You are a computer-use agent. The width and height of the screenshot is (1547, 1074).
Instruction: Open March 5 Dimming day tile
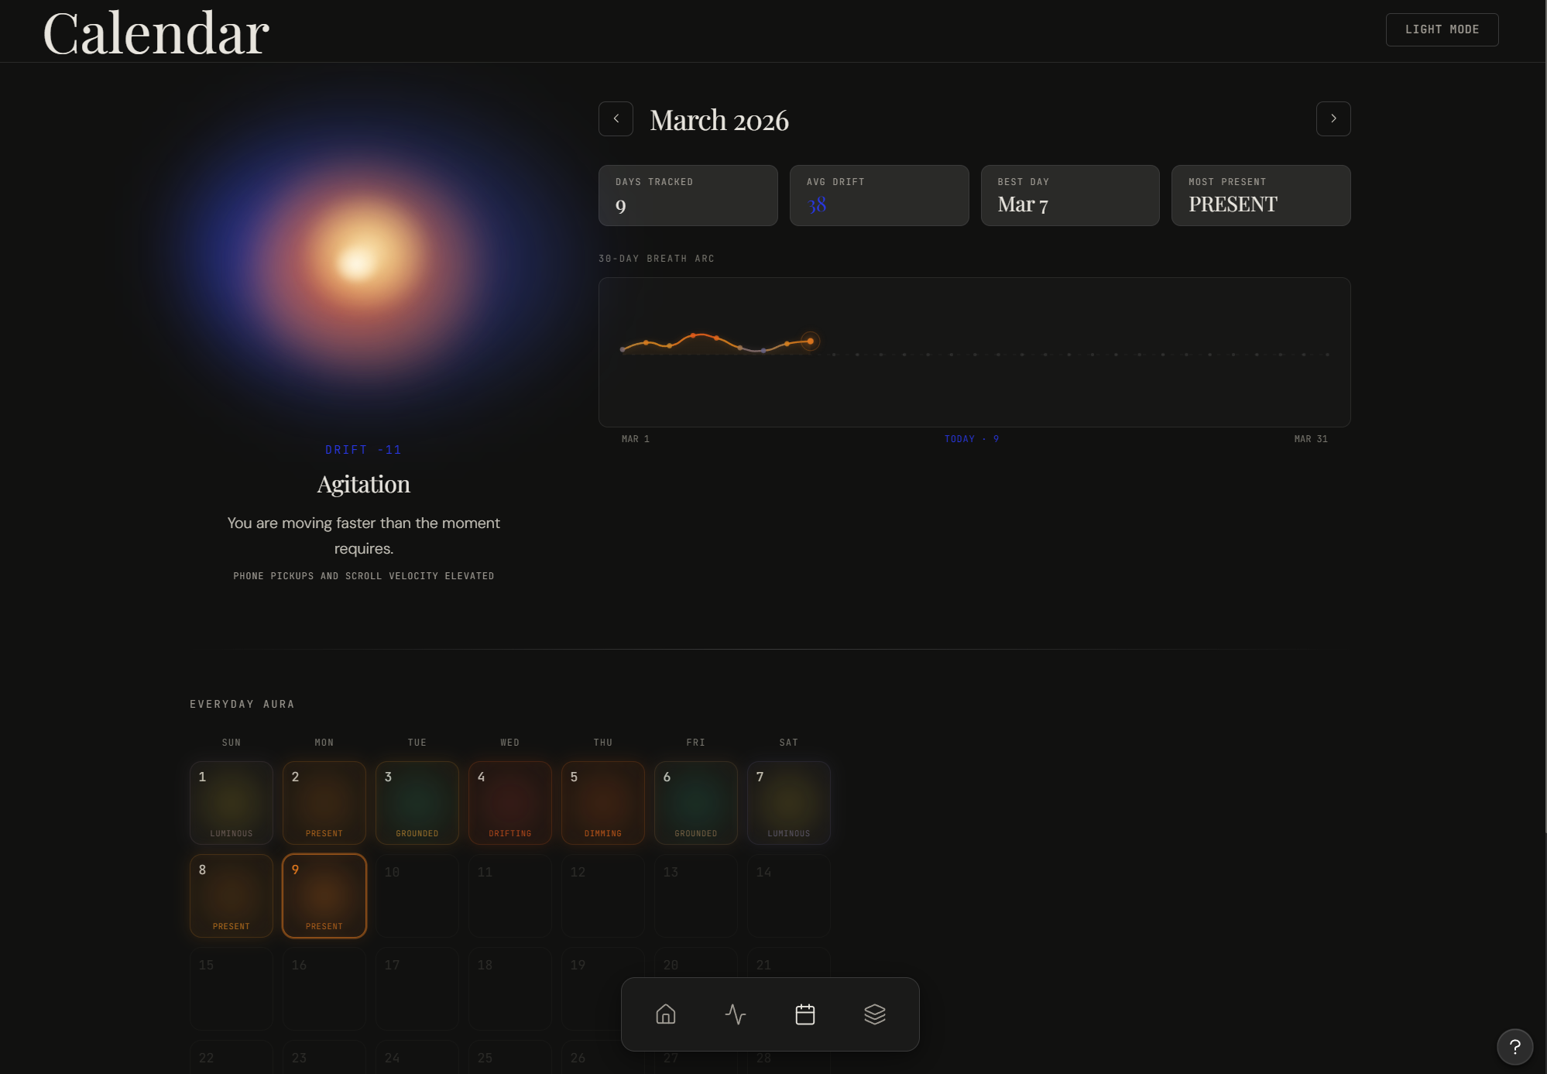coord(603,803)
